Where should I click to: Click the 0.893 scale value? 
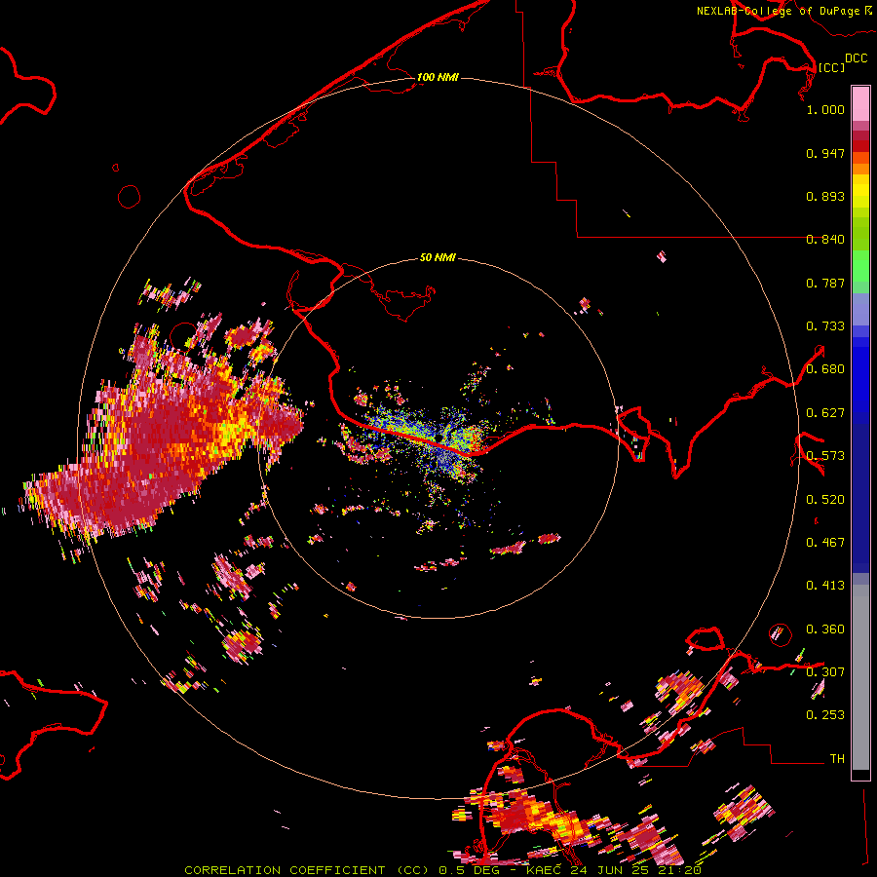tap(825, 196)
